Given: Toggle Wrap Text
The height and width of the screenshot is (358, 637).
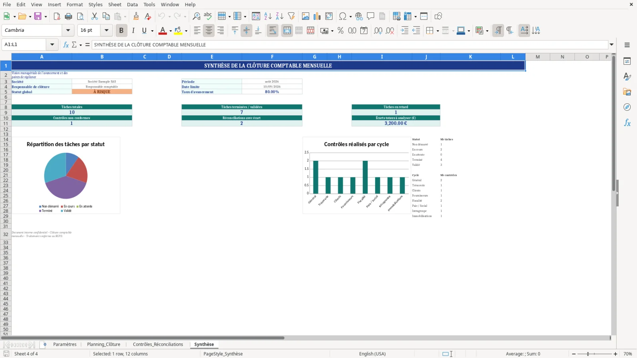Looking at the screenshot, I should 273,31.
